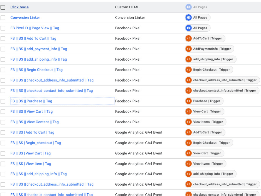Check the FB BS View Cart tag checkbox

[x=3, y=112]
